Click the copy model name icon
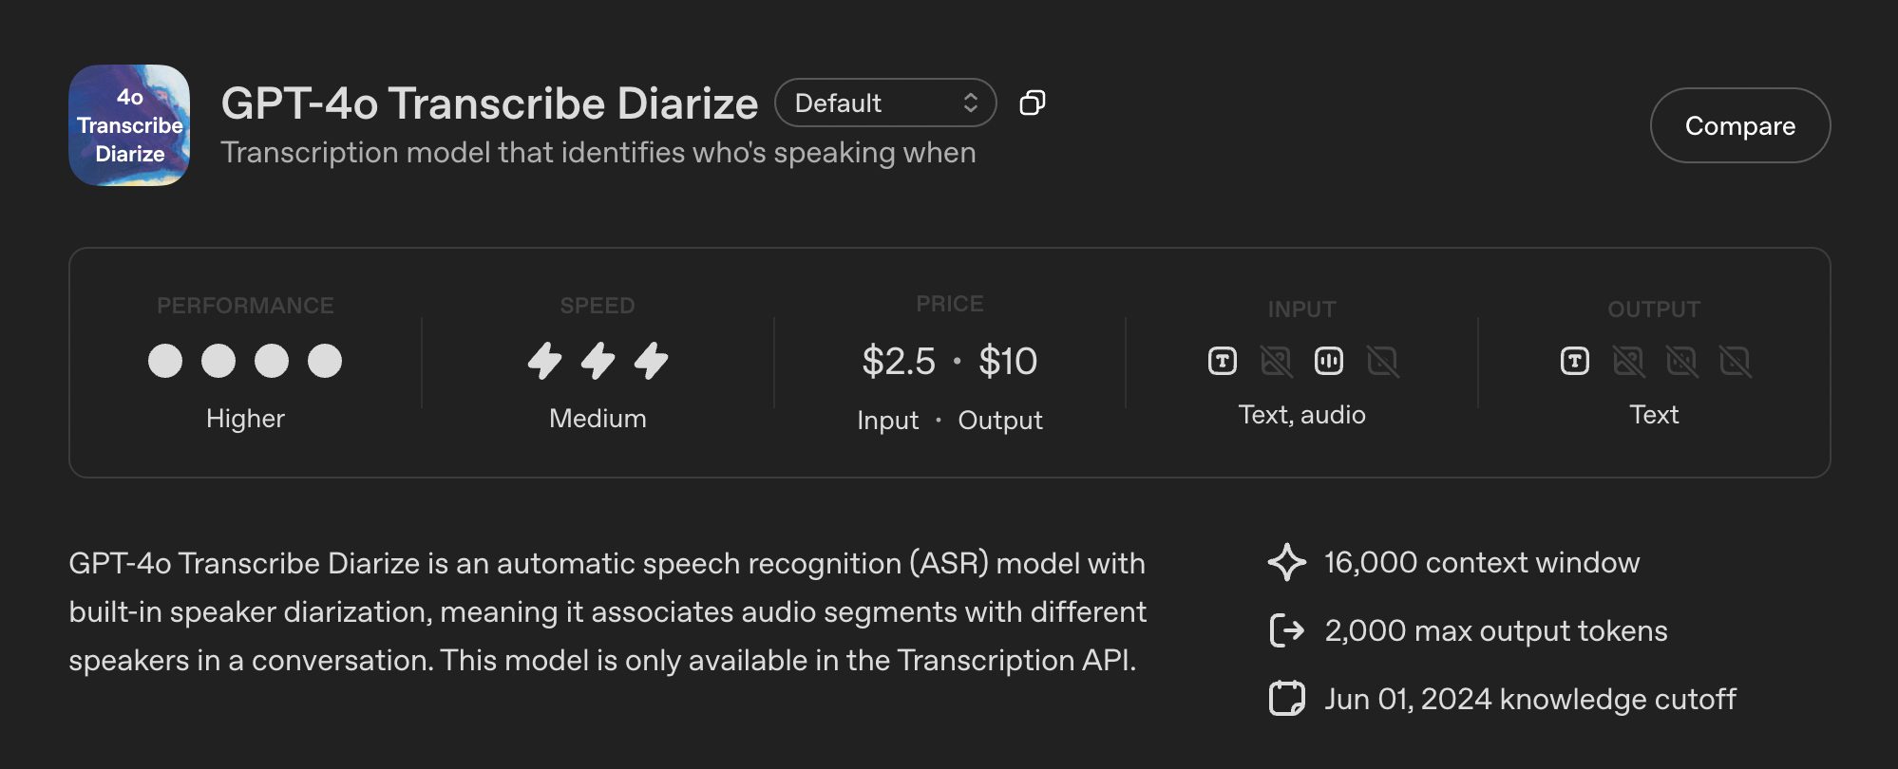 point(1033,103)
